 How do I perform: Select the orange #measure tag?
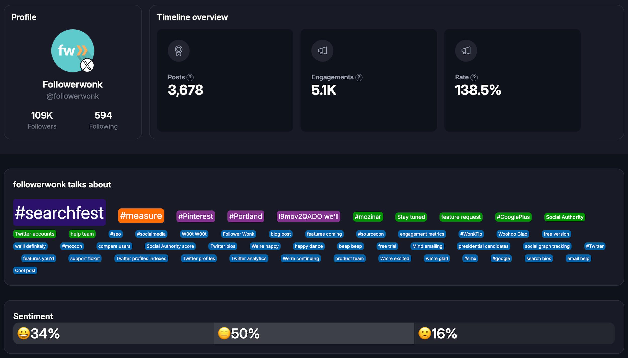[141, 216]
